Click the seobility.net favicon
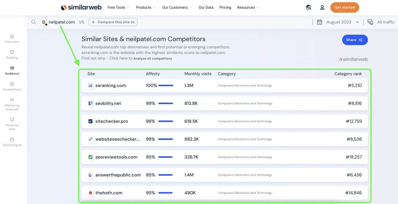 click(90, 103)
